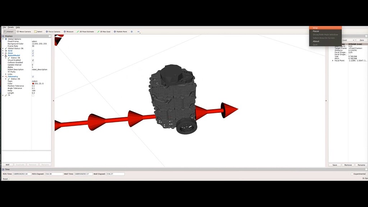This screenshot has width=368, height=207.
Task: Enable Collision Enabled for RobotModel
Action: (x=33, y=62)
